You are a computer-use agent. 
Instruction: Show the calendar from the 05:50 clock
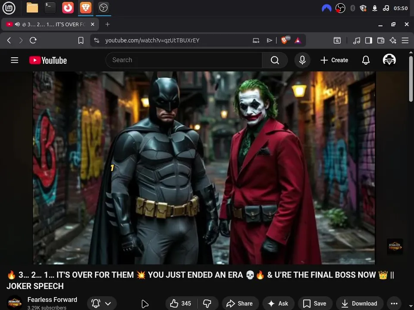tap(401, 9)
